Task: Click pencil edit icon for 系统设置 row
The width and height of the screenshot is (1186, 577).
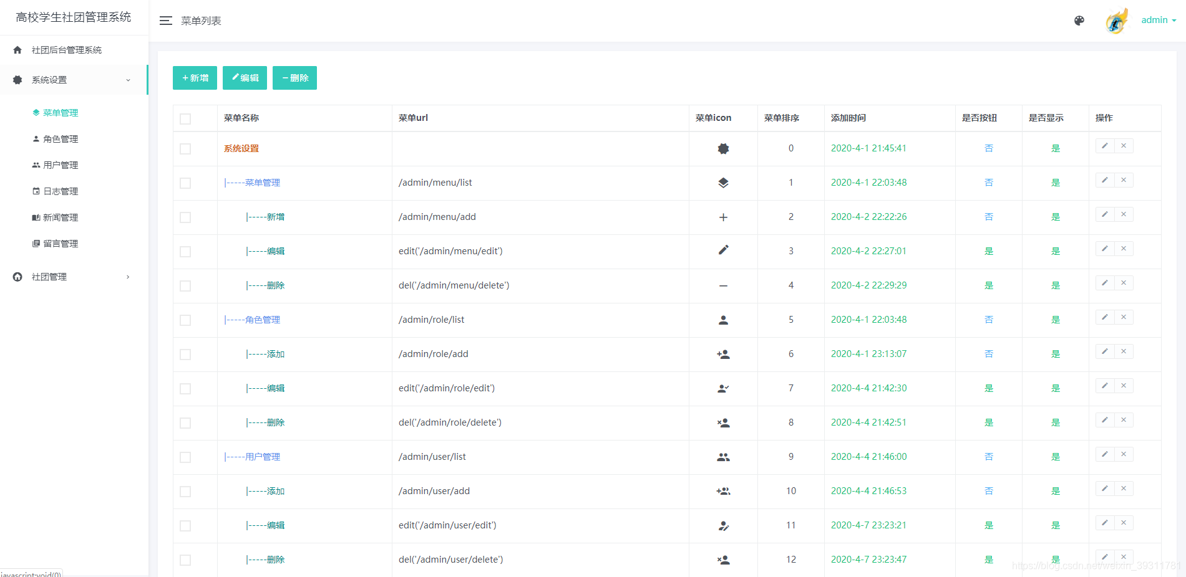Action: pos(1105,146)
